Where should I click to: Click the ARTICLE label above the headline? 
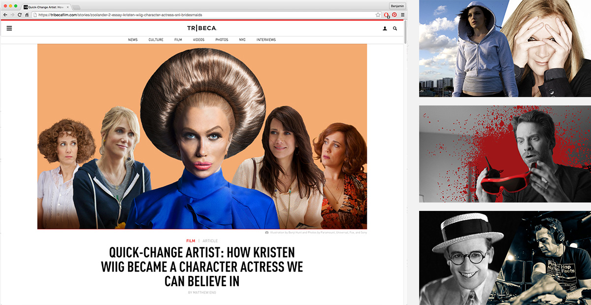coord(210,241)
